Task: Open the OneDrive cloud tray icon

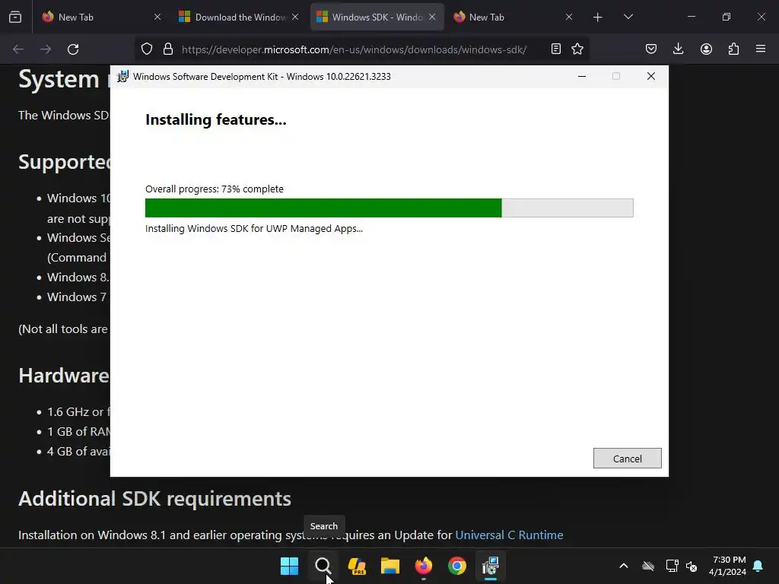Action: [x=648, y=566]
